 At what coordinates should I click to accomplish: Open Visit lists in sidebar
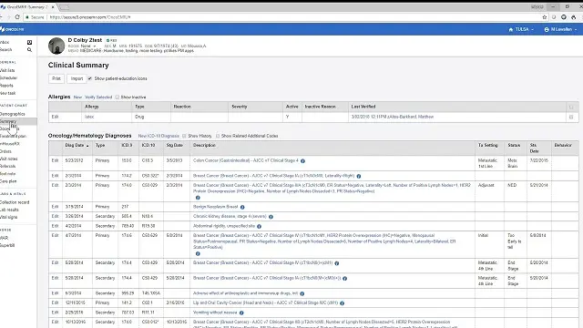[x=7, y=70]
